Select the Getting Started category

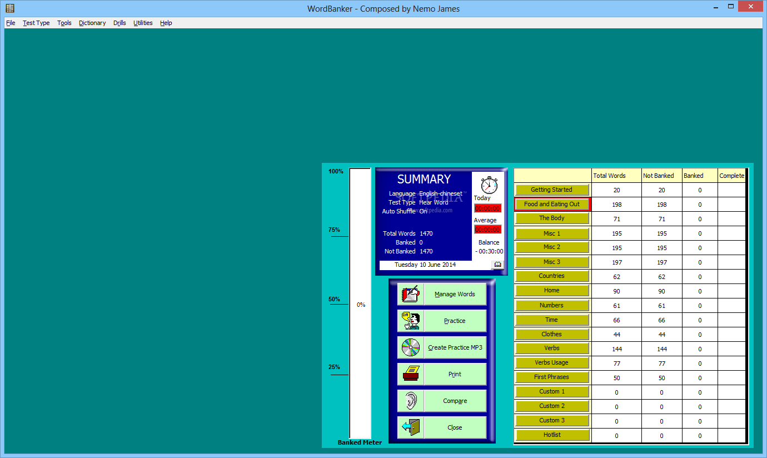[552, 190]
